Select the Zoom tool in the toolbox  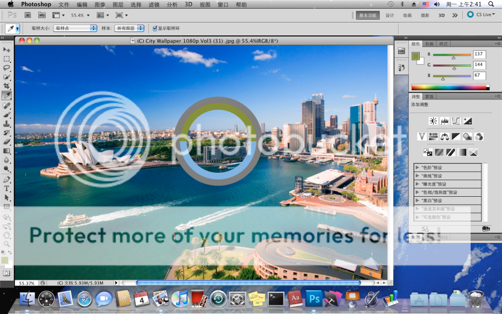coord(6,244)
